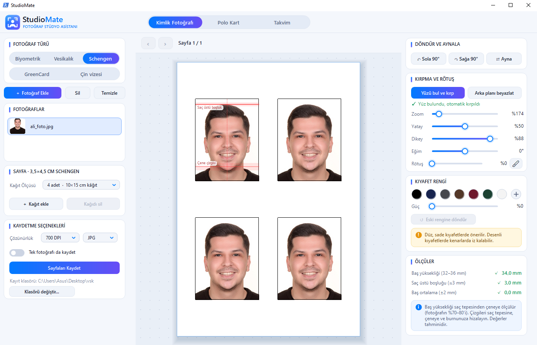
Task: Switch to Takvim tab
Action: [282, 23]
